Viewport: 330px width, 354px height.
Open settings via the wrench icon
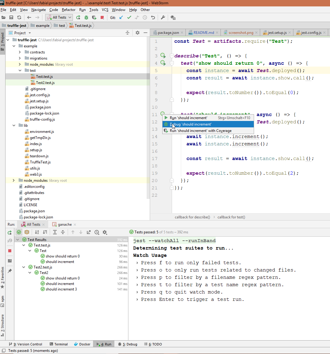(163, 17)
